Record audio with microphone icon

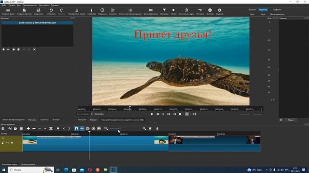157,128
